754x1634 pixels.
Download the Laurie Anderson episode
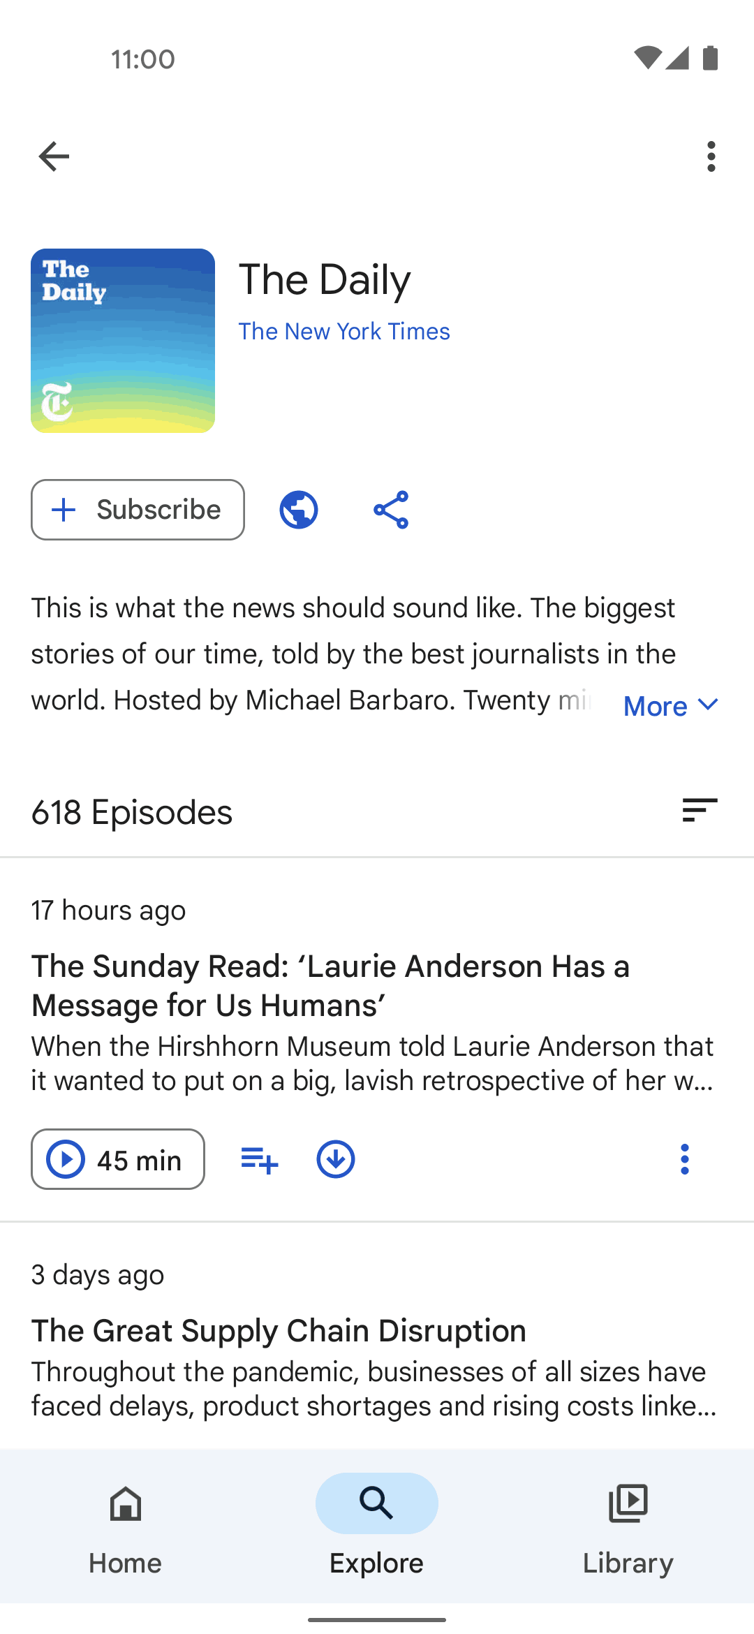click(x=336, y=1160)
